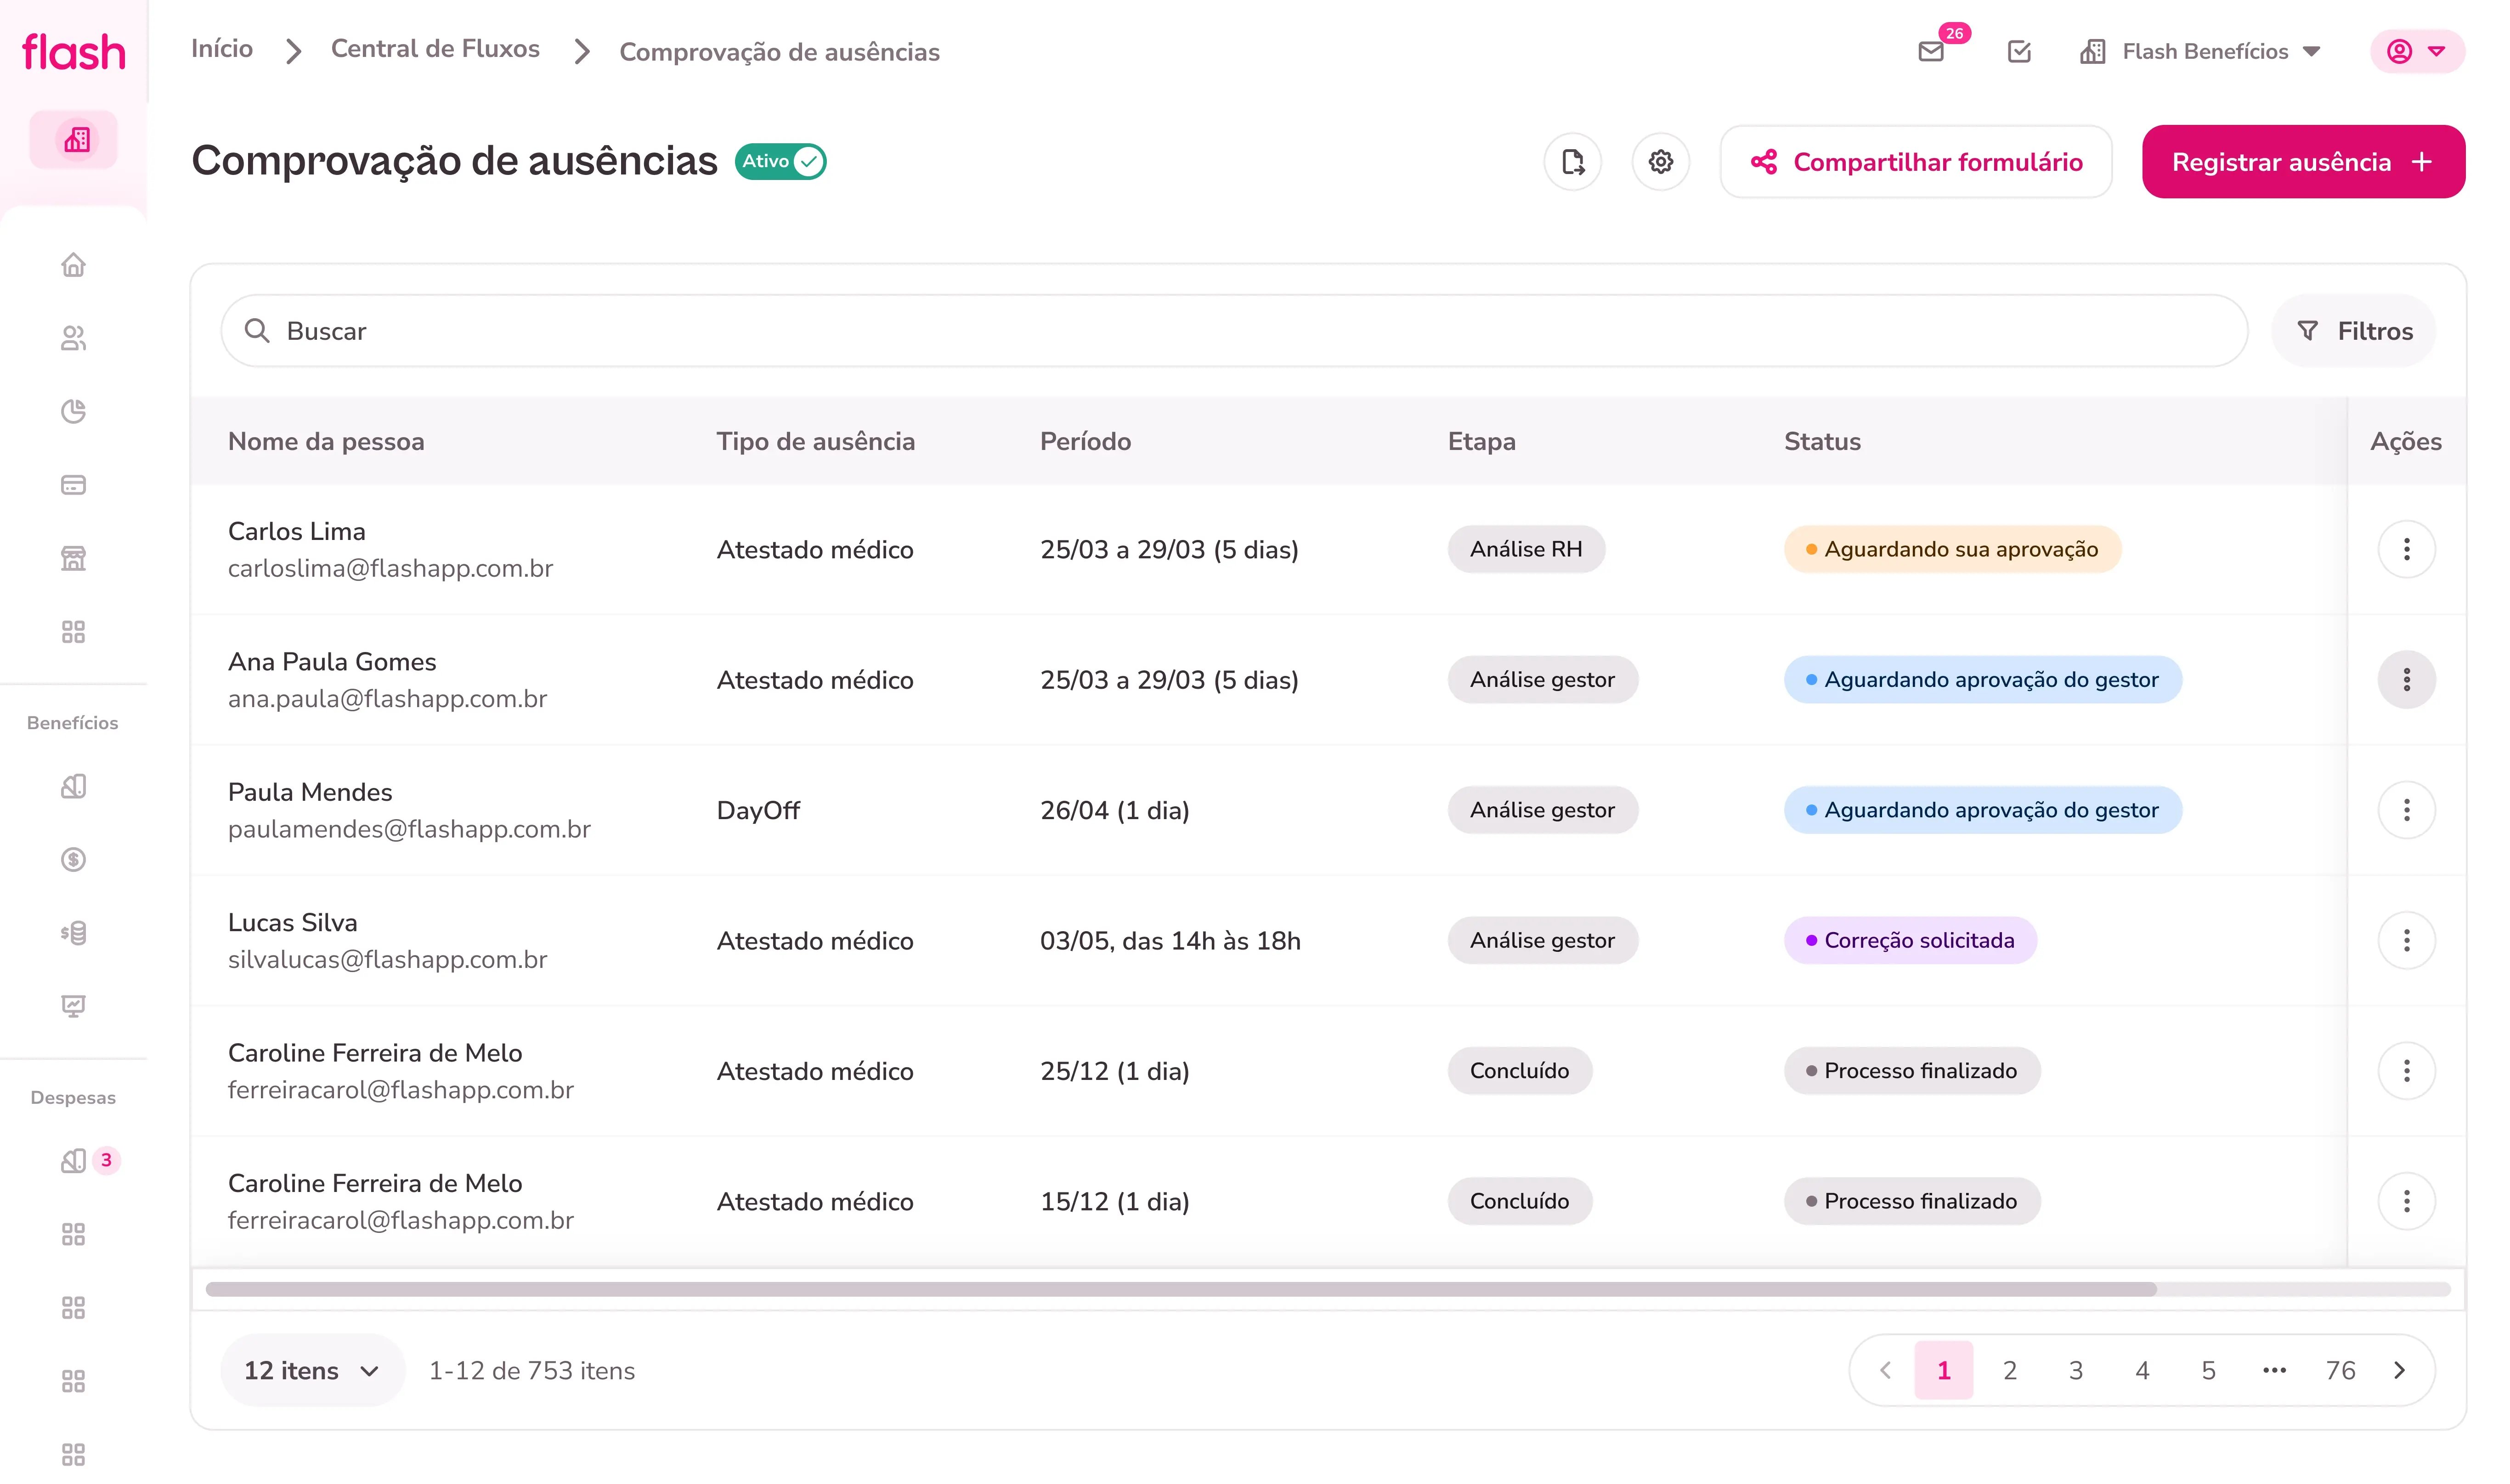Open the store icon in sidebar

73,558
